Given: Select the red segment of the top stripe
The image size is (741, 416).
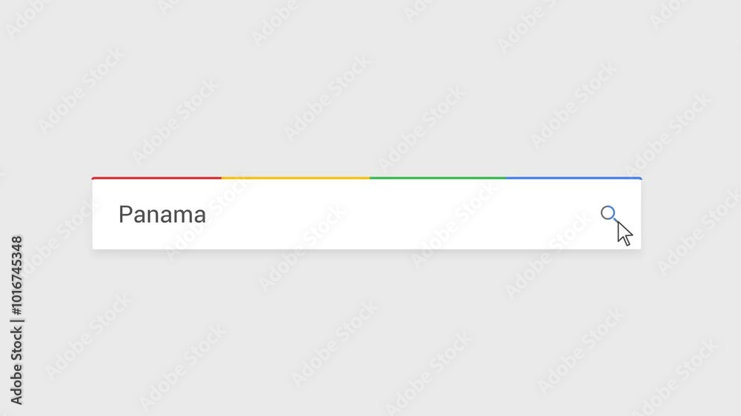Looking at the screenshot, I should coord(156,178).
